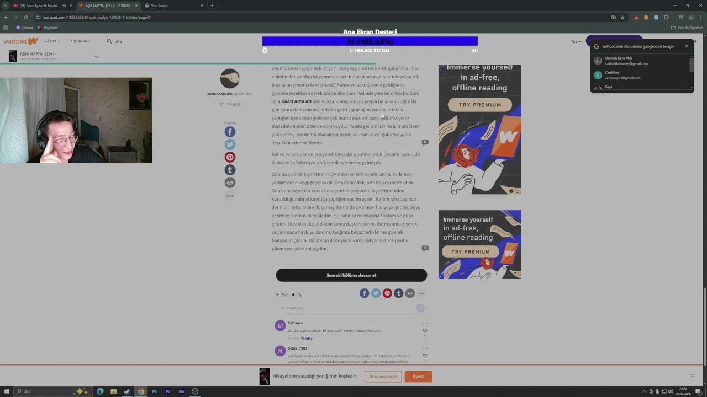This screenshot has height=397, width=707.
Task: Share story on Pinterest in left sidebar
Action: tap(230, 157)
